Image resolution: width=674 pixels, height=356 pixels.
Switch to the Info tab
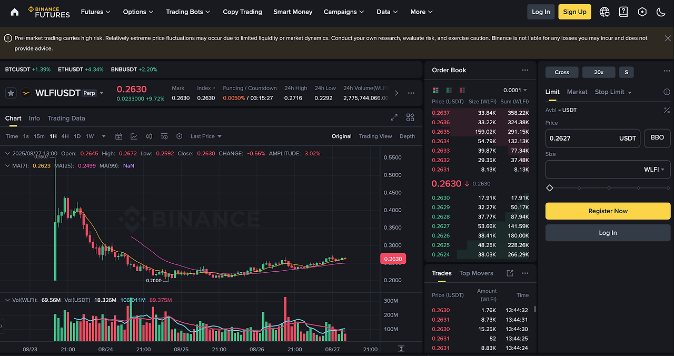(x=34, y=118)
